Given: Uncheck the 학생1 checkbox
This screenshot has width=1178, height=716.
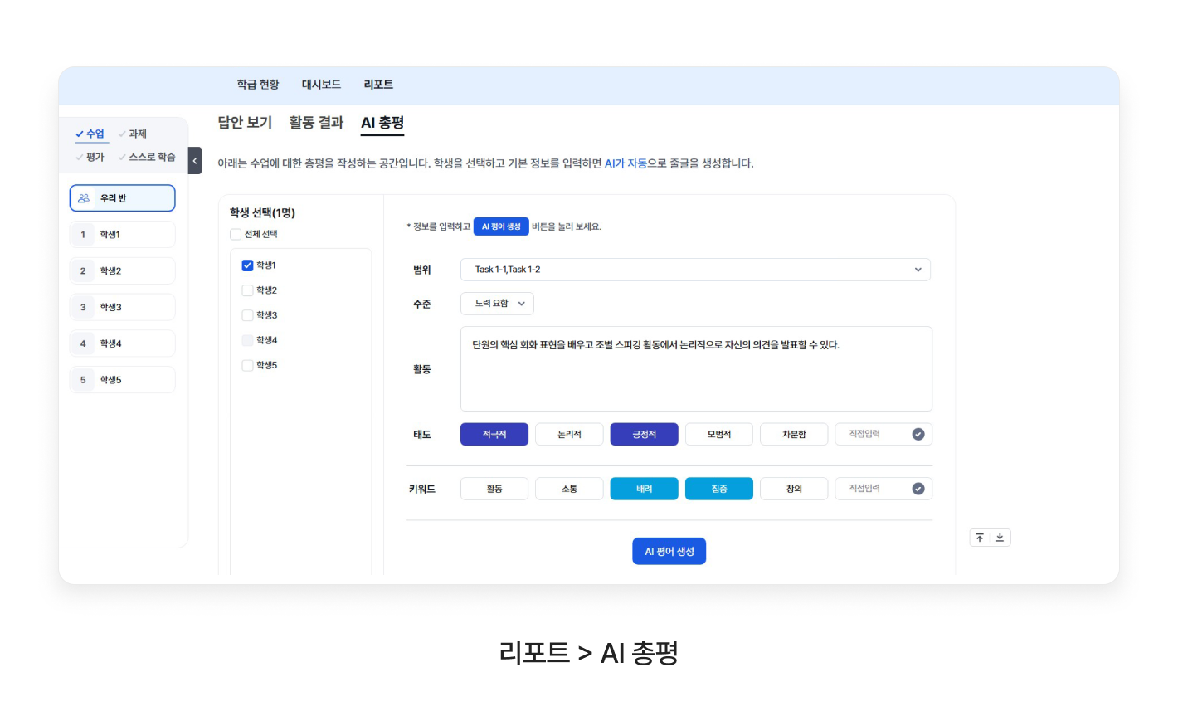Looking at the screenshot, I should (247, 265).
